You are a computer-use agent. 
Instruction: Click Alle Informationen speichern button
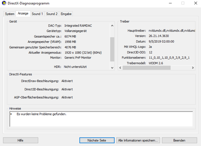tap(138, 140)
